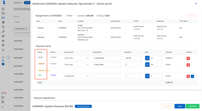The width and height of the screenshot is (202, 111).
Task: Open the wrench maintenance icon in sidebar
Action: [3, 31]
